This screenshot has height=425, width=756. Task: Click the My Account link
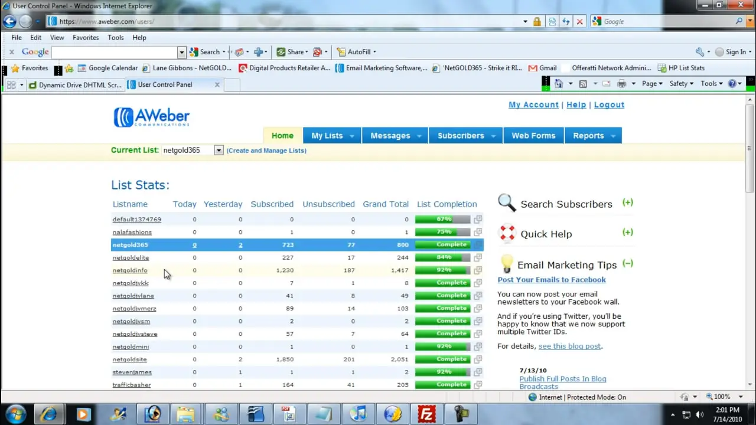tap(533, 104)
